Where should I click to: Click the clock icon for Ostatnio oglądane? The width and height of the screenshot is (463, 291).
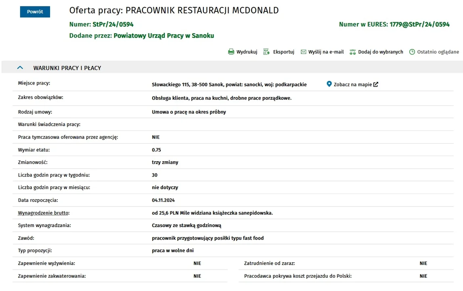click(x=412, y=52)
